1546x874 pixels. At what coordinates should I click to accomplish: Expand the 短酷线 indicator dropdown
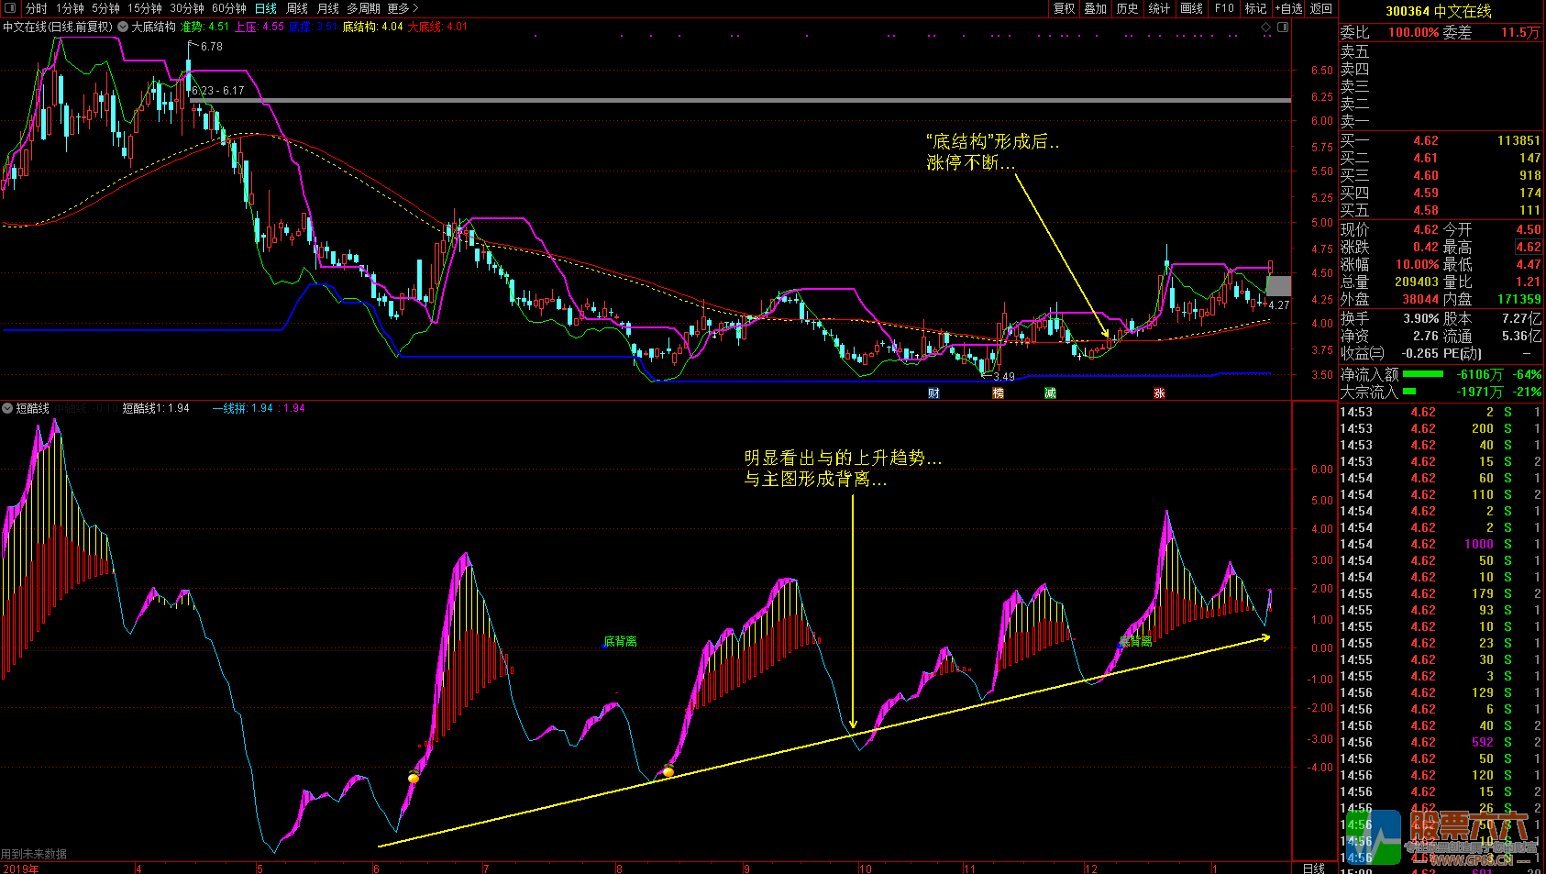tap(7, 408)
